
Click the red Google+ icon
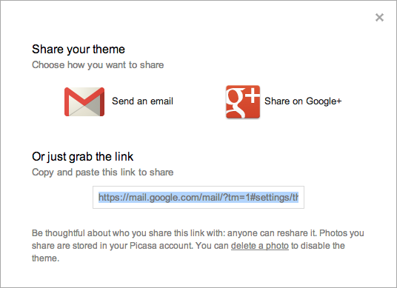243,101
